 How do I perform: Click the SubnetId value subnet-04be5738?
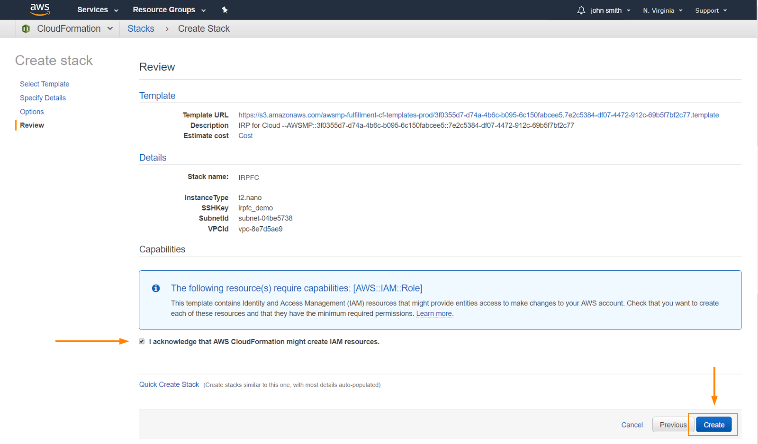pyautogui.click(x=265, y=218)
